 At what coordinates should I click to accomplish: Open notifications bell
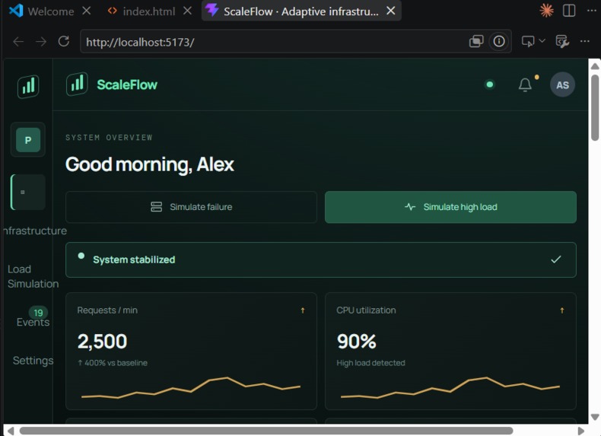[525, 84]
